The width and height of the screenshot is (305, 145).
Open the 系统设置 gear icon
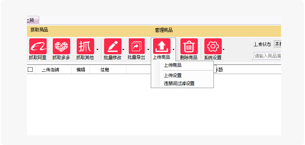[x=213, y=46]
